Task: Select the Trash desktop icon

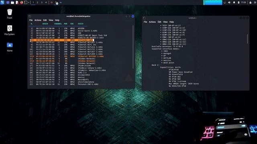Action: 10,14
